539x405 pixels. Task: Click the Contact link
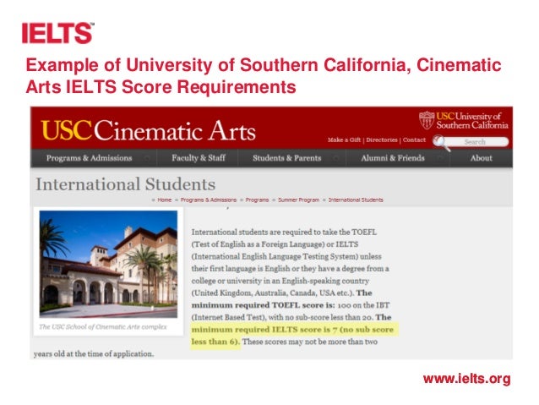414,140
